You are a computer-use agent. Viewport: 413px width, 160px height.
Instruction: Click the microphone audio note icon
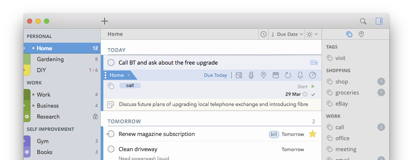251,75
